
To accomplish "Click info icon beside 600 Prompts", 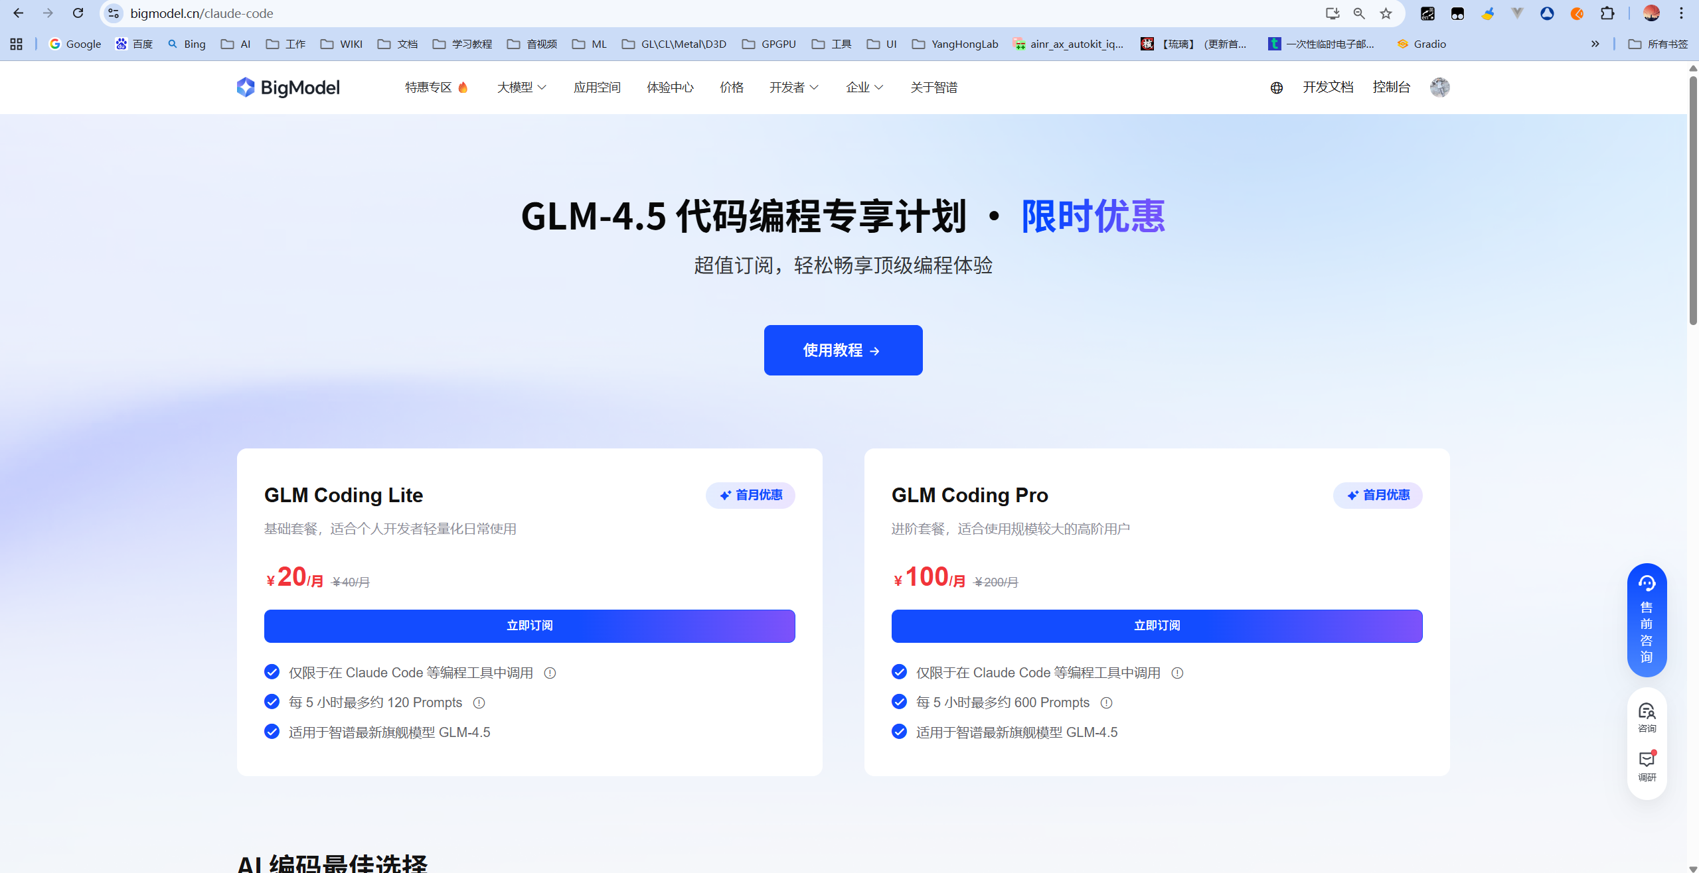I will click(x=1106, y=703).
